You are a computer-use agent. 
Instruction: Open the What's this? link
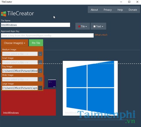(101, 35)
